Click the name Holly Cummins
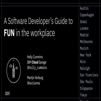This screenshot has height=101, width=101. [x=35, y=57]
